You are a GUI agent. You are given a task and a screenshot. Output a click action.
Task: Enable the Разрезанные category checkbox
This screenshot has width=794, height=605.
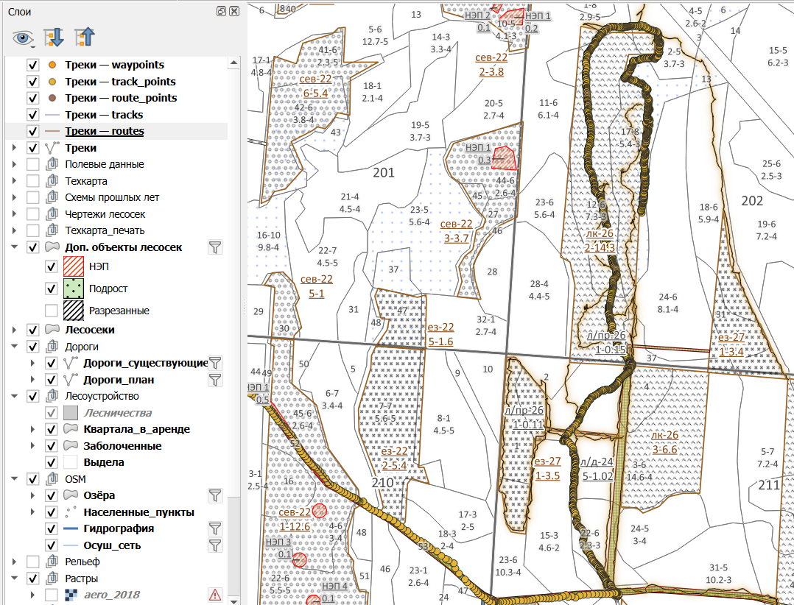pyautogui.click(x=51, y=311)
